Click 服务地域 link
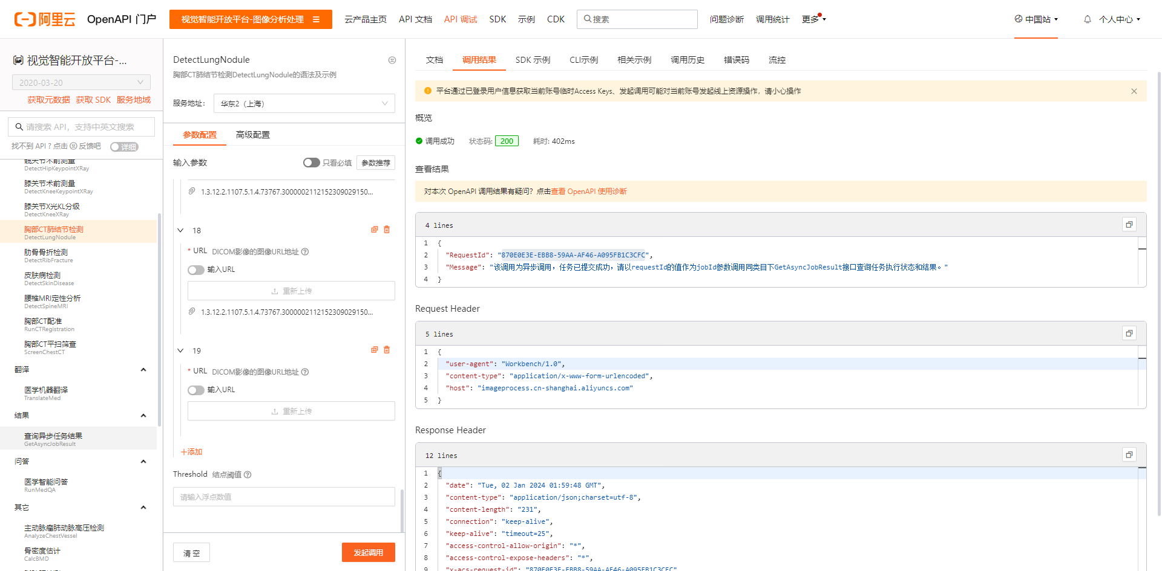The width and height of the screenshot is (1162, 571). click(x=134, y=100)
